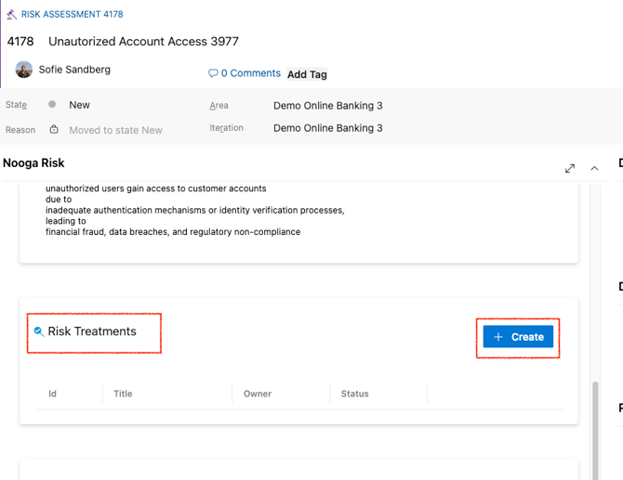This screenshot has width=623, height=480.
Task: Click the Nooga Risk panel vertical scrollbar
Action: tap(595, 427)
